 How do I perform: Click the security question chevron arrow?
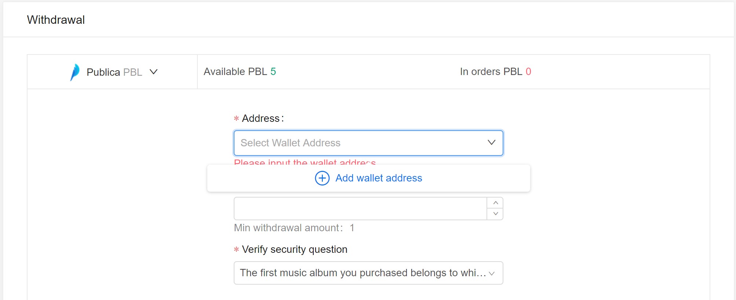[492, 273]
